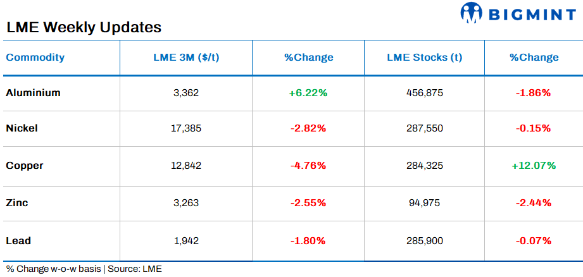Viewport: 583px width, 277px height.
Task: Click Copper's -4.76% price change
Action: [x=308, y=166]
